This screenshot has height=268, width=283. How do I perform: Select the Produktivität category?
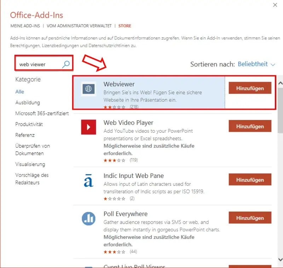pyautogui.click(x=29, y=124)
